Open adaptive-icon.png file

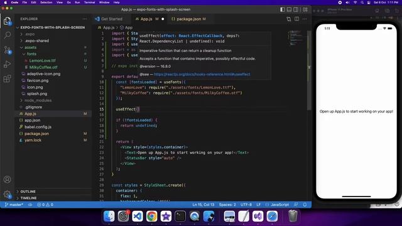click(43, 74)
